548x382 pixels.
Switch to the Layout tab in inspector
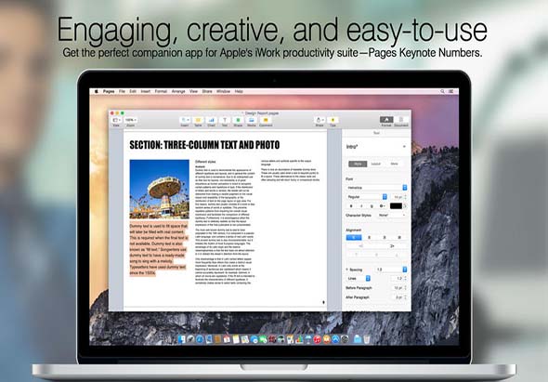click(x=375, y=164)
